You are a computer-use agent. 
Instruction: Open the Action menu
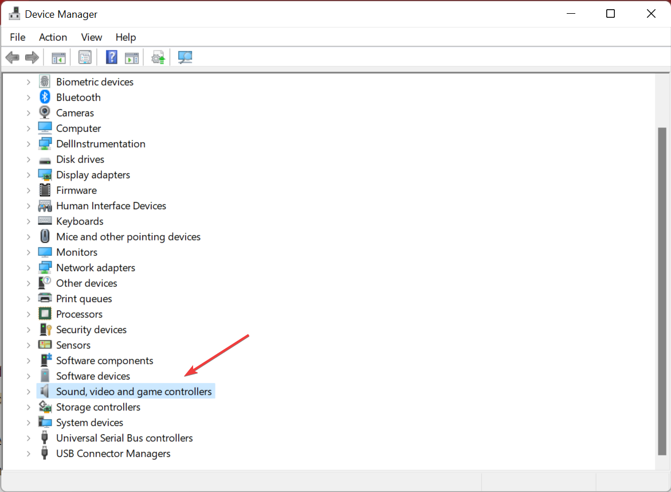tap(53, 37)
